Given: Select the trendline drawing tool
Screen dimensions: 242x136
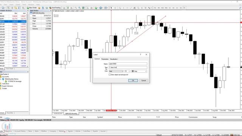Looking at the screenshot, I should pos(131,8).
